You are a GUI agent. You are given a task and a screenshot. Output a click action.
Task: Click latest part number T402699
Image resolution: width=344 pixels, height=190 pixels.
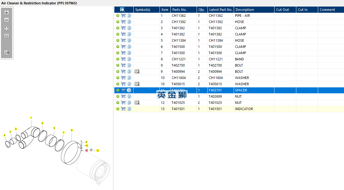coord(215,96)
